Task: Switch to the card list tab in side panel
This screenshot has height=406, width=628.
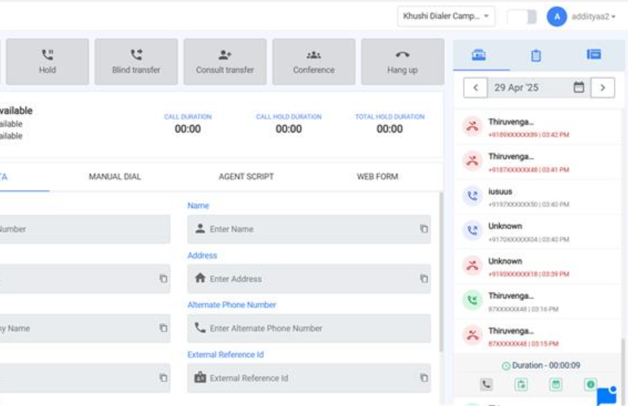Action: [x=594, y=55]
